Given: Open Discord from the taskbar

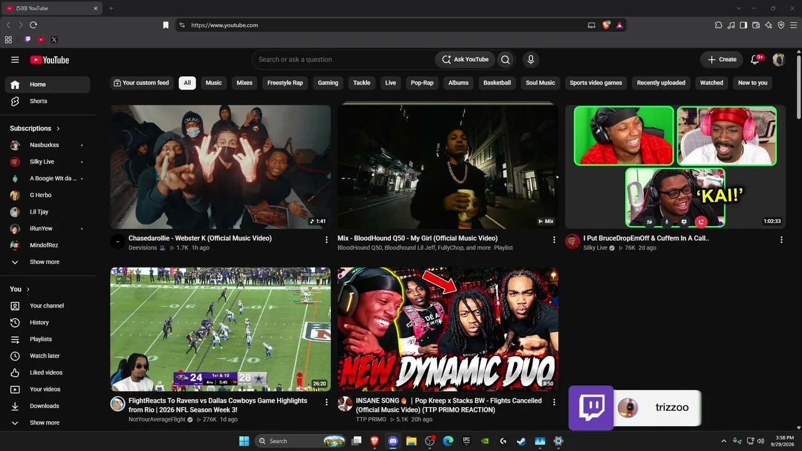Looking at the screenshot, I should point(393,441).
